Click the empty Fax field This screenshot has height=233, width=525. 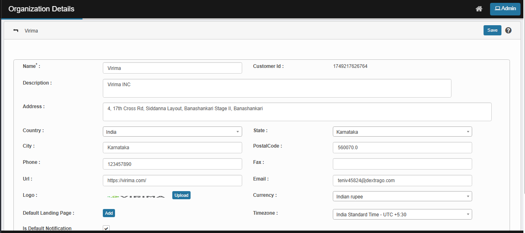[402, 164]
